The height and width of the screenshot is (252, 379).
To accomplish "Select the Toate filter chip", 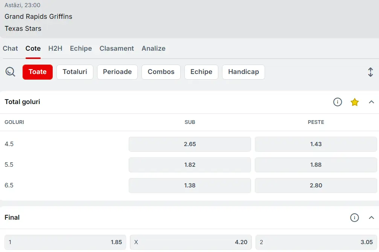I will click(x=38, y=72).
